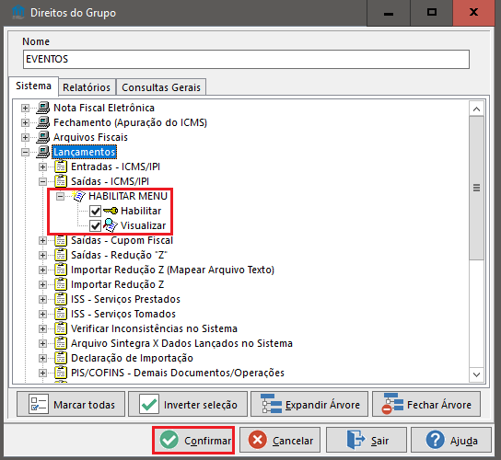This screenshot has height=460, width=501.
Task: Expand the Saídas - Cupom Fiscal node
Action: tap(42, 240)
